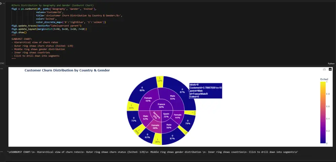This screenshot has width=336, height=162.
Task: Download plot as PNG camera icon
Action: pos(324,69)
